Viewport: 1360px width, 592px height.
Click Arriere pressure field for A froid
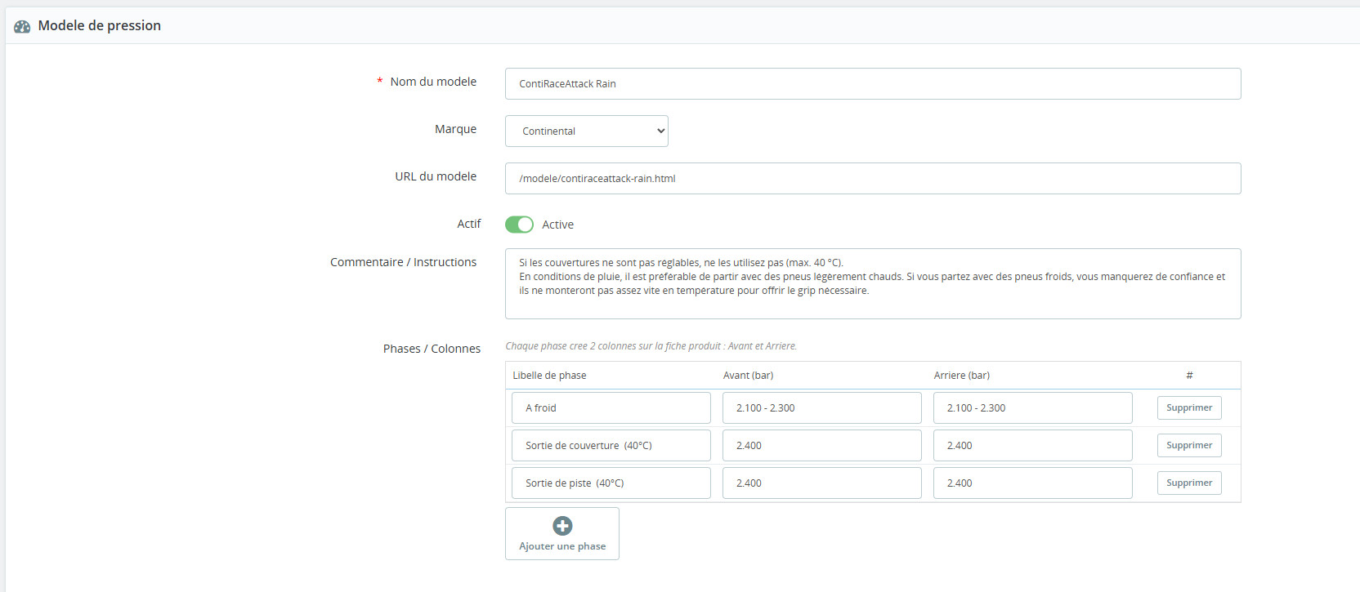click(x=1032, y=408)
